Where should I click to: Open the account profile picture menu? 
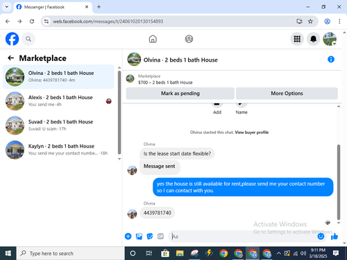[x=330, y=39]
